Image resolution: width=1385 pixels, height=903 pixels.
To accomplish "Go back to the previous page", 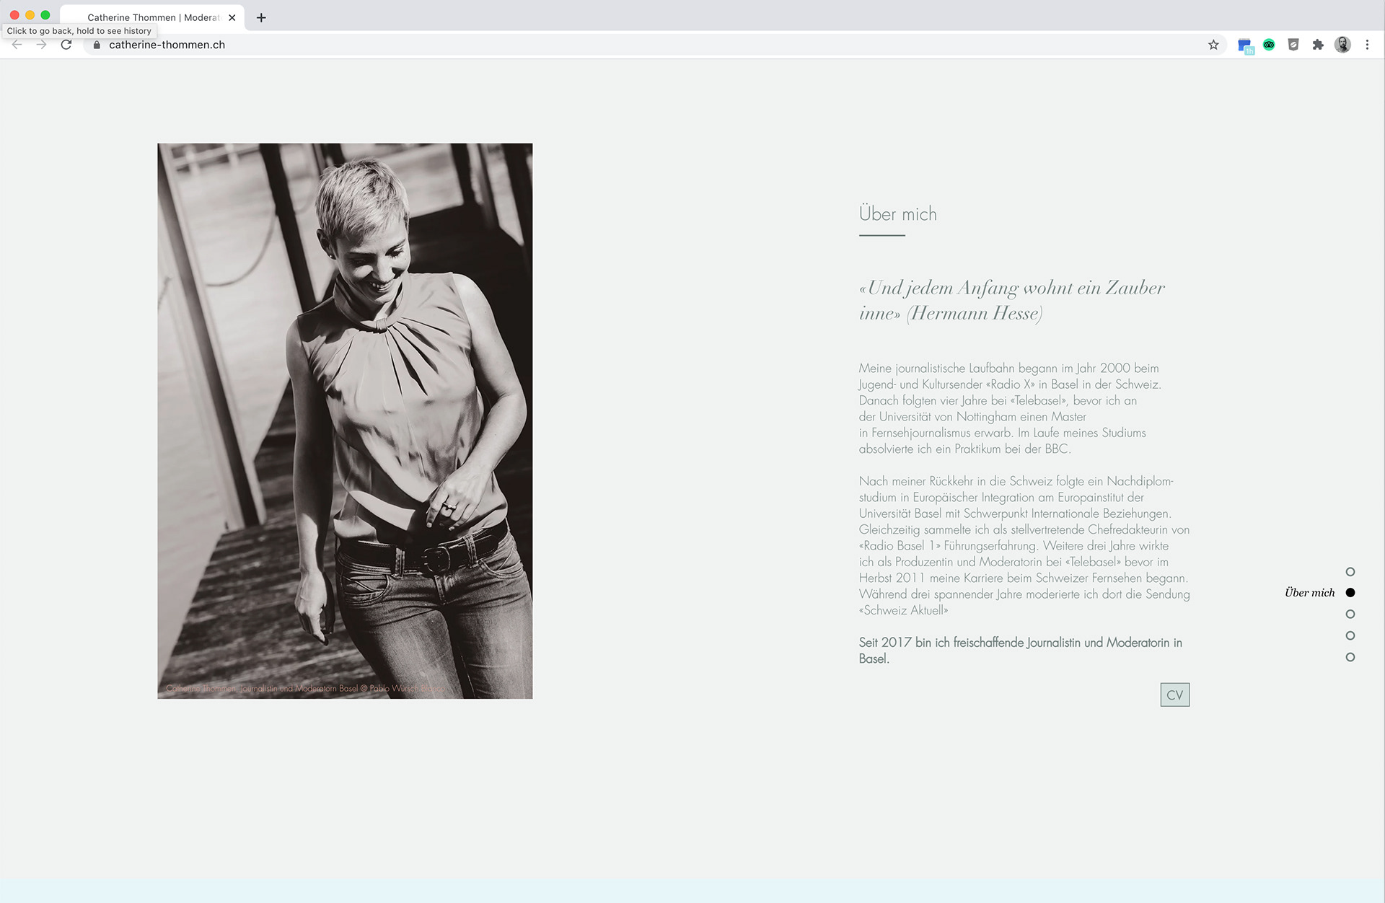I will [17, 45].
